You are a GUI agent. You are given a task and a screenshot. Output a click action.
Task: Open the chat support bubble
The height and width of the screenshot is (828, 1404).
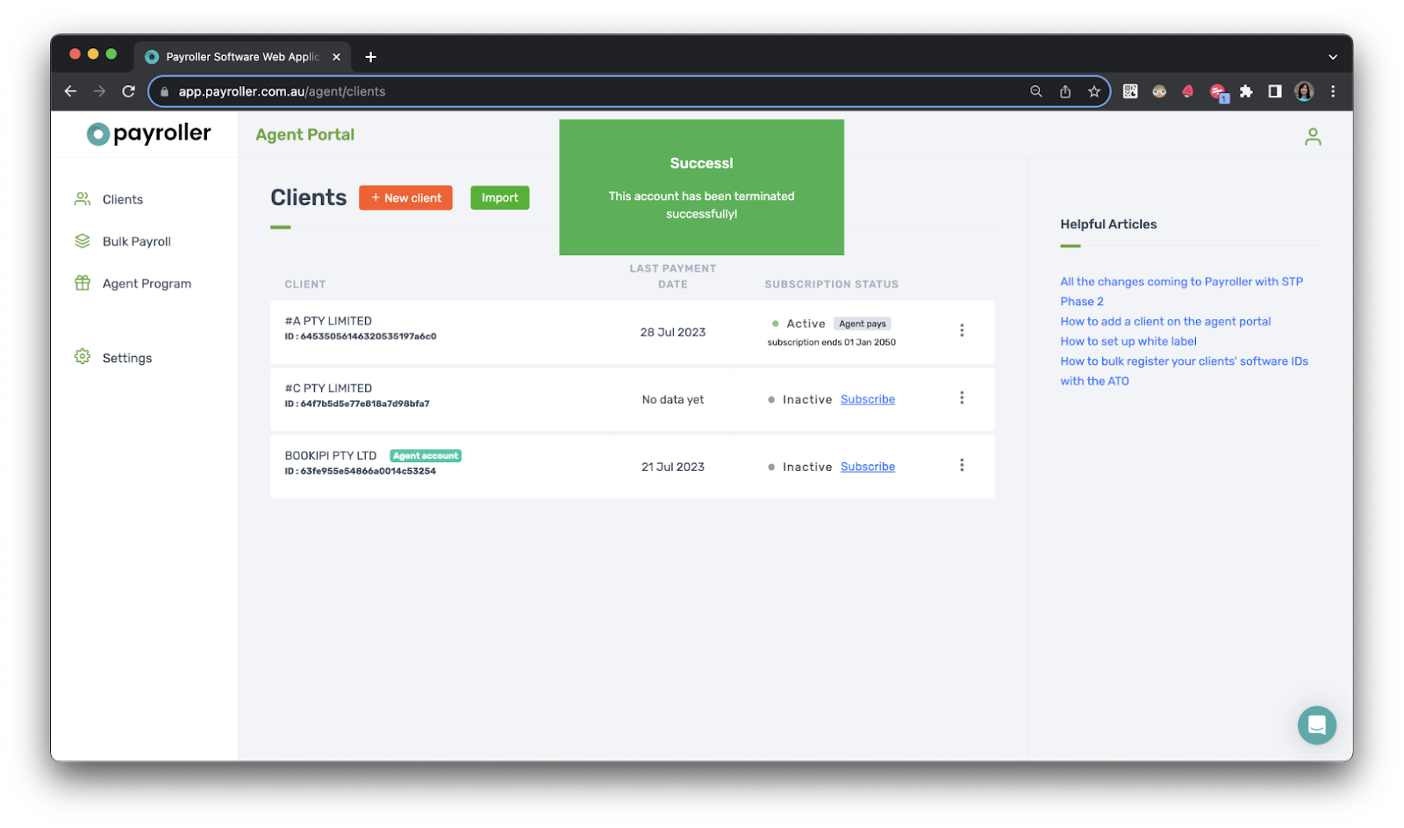pos(1316,725)
